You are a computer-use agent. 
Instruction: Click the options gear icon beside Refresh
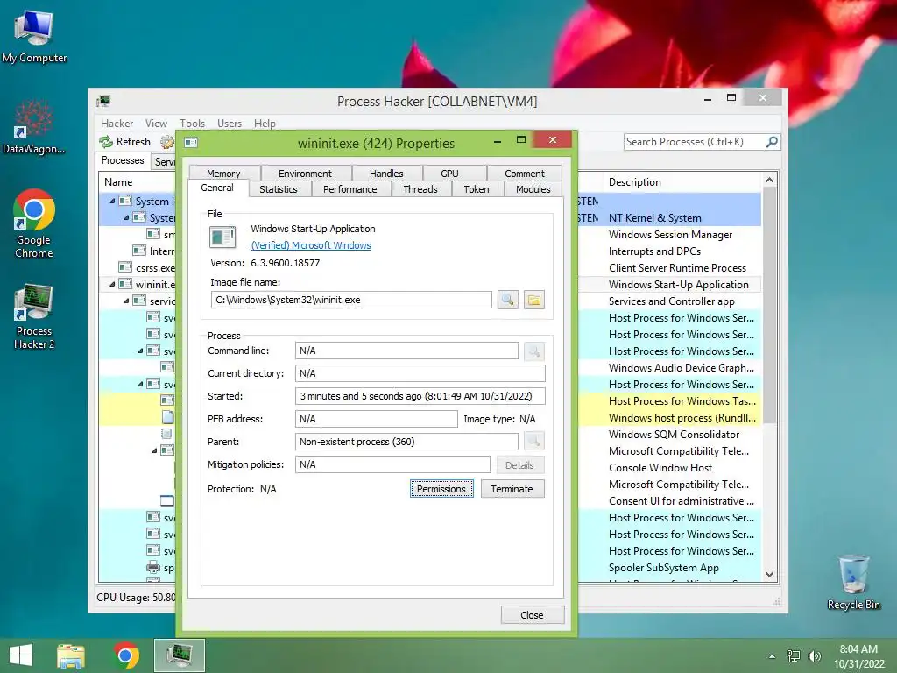click(166, 141)
